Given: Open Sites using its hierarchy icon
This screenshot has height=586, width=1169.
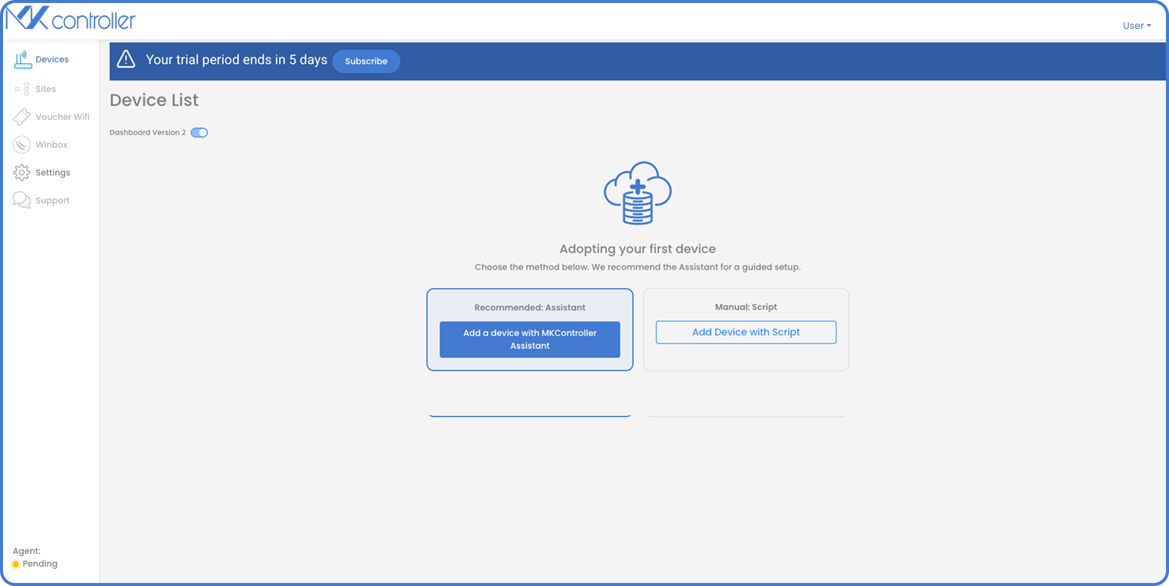Looking at the screenshot, I should tap(22, 88).
